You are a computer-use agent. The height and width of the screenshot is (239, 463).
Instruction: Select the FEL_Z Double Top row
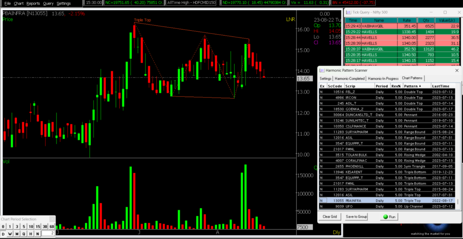[x=387, y=92]
